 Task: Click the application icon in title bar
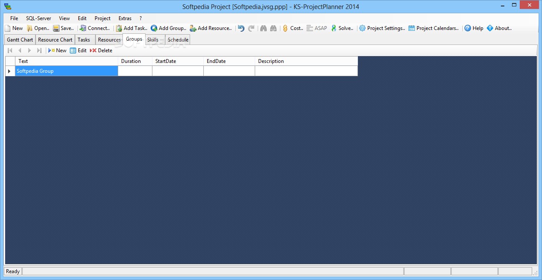(x=8, y=6)
